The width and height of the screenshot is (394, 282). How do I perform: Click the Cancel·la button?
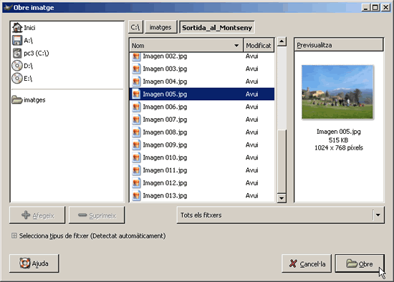click(x=307, y=263)
